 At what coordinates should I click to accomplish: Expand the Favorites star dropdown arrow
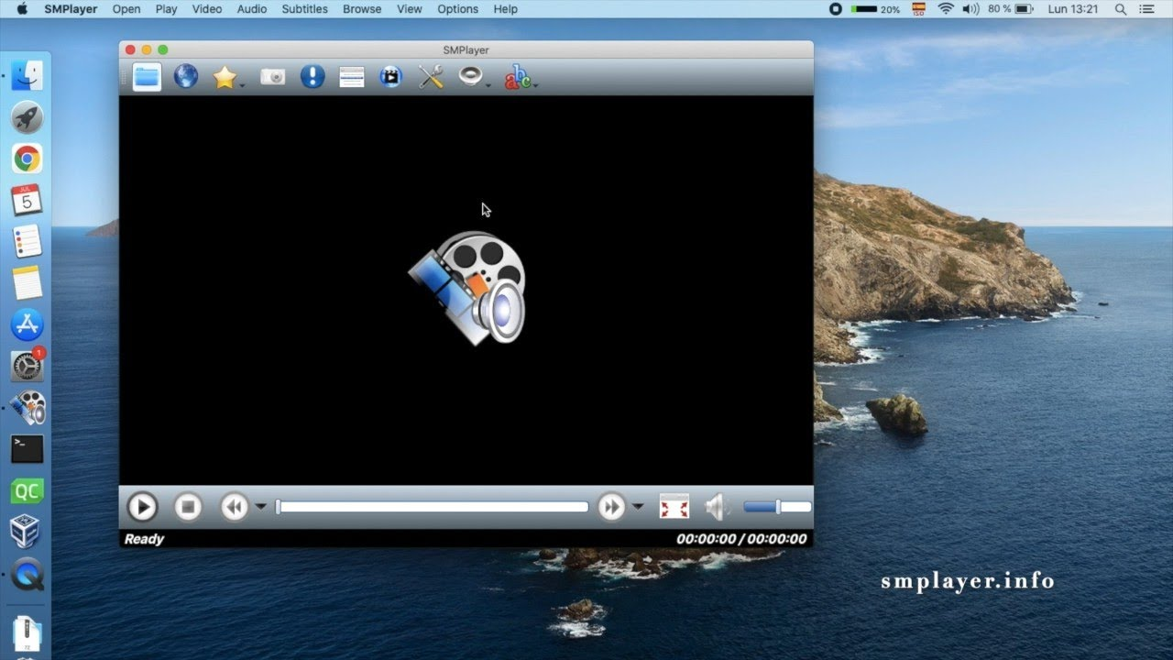pyautogui.click(x=243, y=85)
